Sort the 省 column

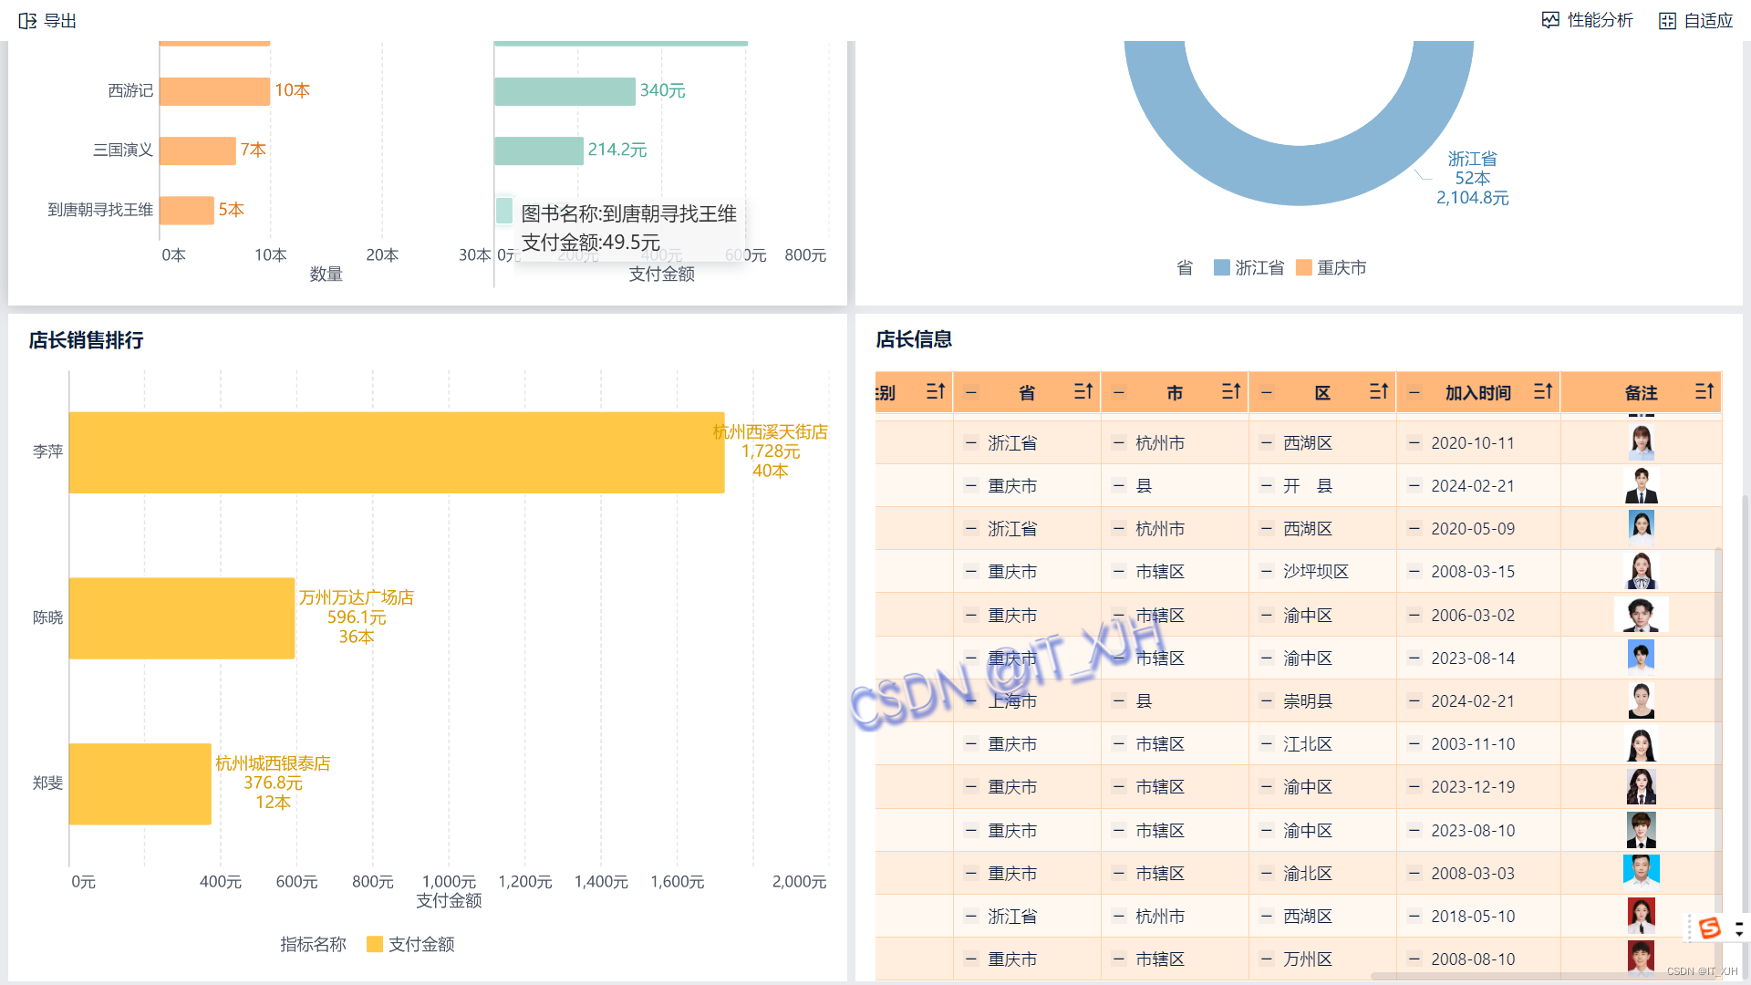click(x=1083, y=391)
